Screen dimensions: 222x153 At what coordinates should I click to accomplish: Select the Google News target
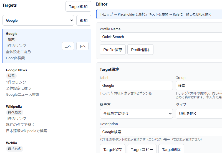pos(47,82)
